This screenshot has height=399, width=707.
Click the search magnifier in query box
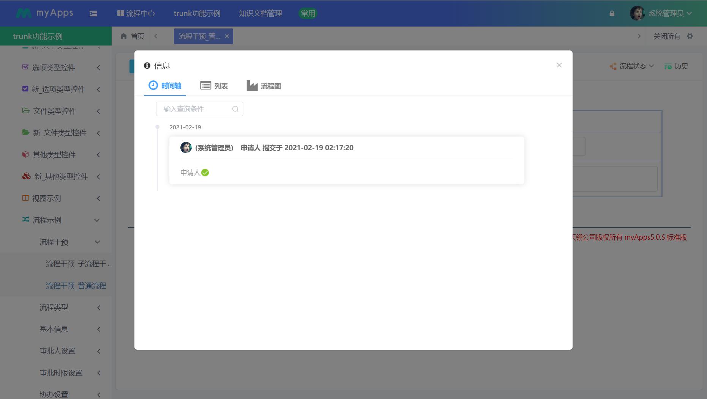235,109
